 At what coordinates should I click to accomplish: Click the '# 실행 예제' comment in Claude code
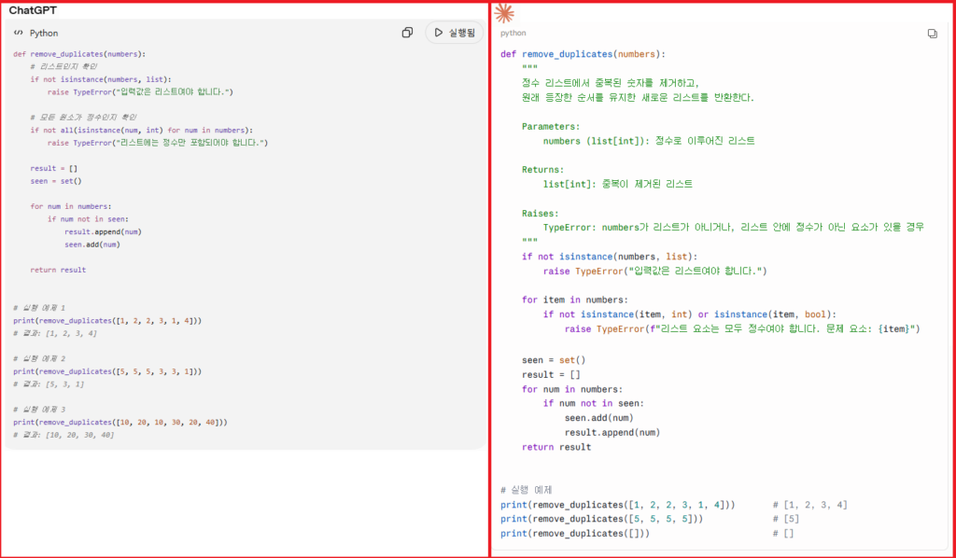point(527,491)
